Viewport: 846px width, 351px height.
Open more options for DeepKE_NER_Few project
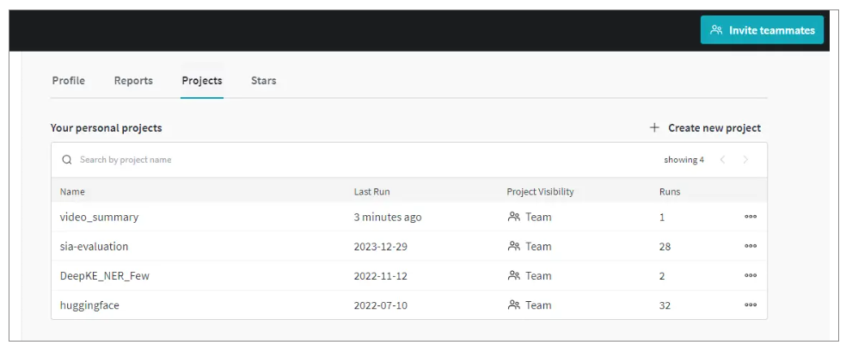point(751,275)
